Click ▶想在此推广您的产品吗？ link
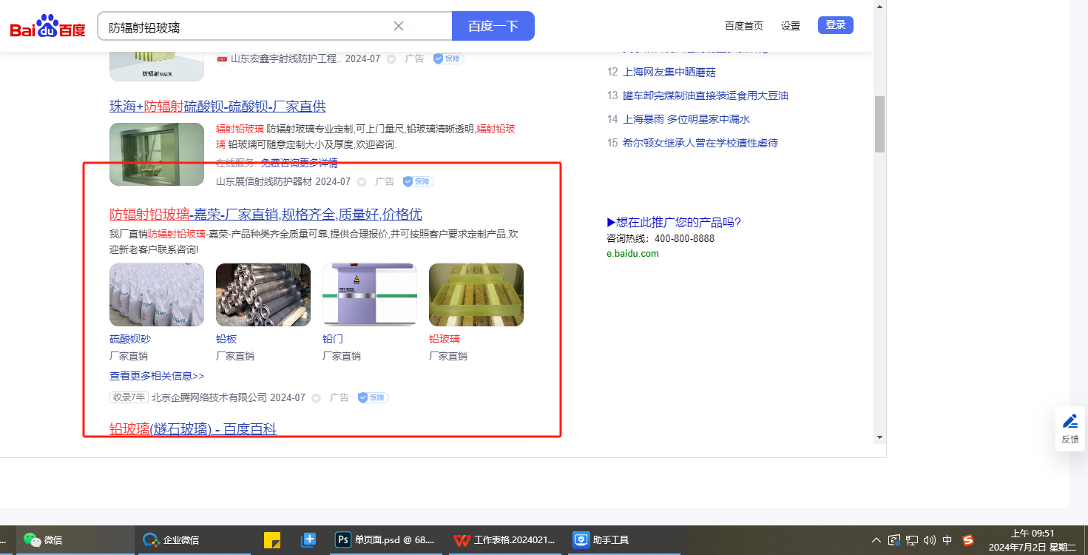The height and width of the screenshot is (555, 1088). (674, 222)
